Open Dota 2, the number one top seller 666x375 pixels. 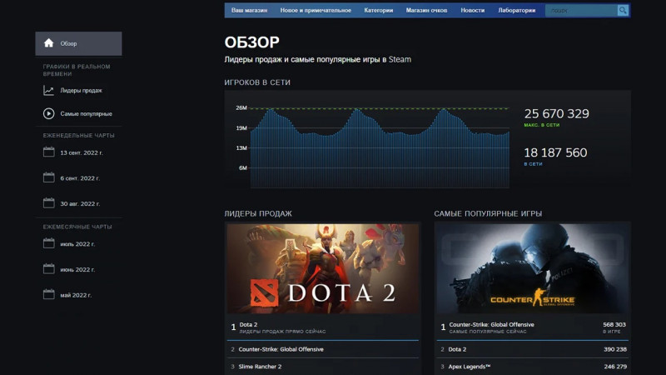323,327
